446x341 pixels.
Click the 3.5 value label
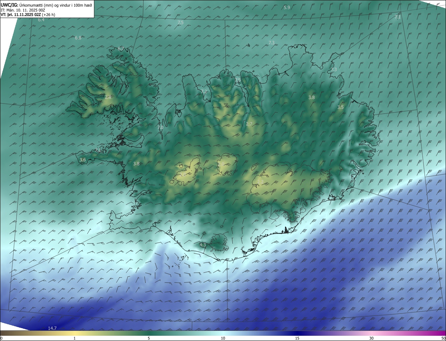(x=340, y=107)
